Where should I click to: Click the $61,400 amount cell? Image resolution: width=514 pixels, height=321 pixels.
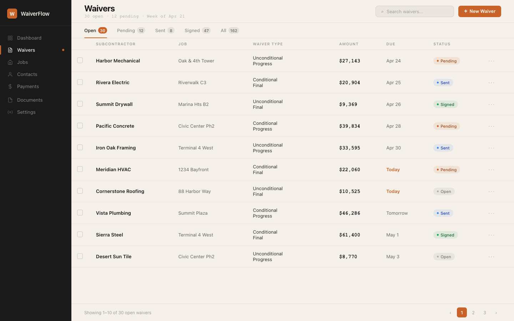point(350,235)
